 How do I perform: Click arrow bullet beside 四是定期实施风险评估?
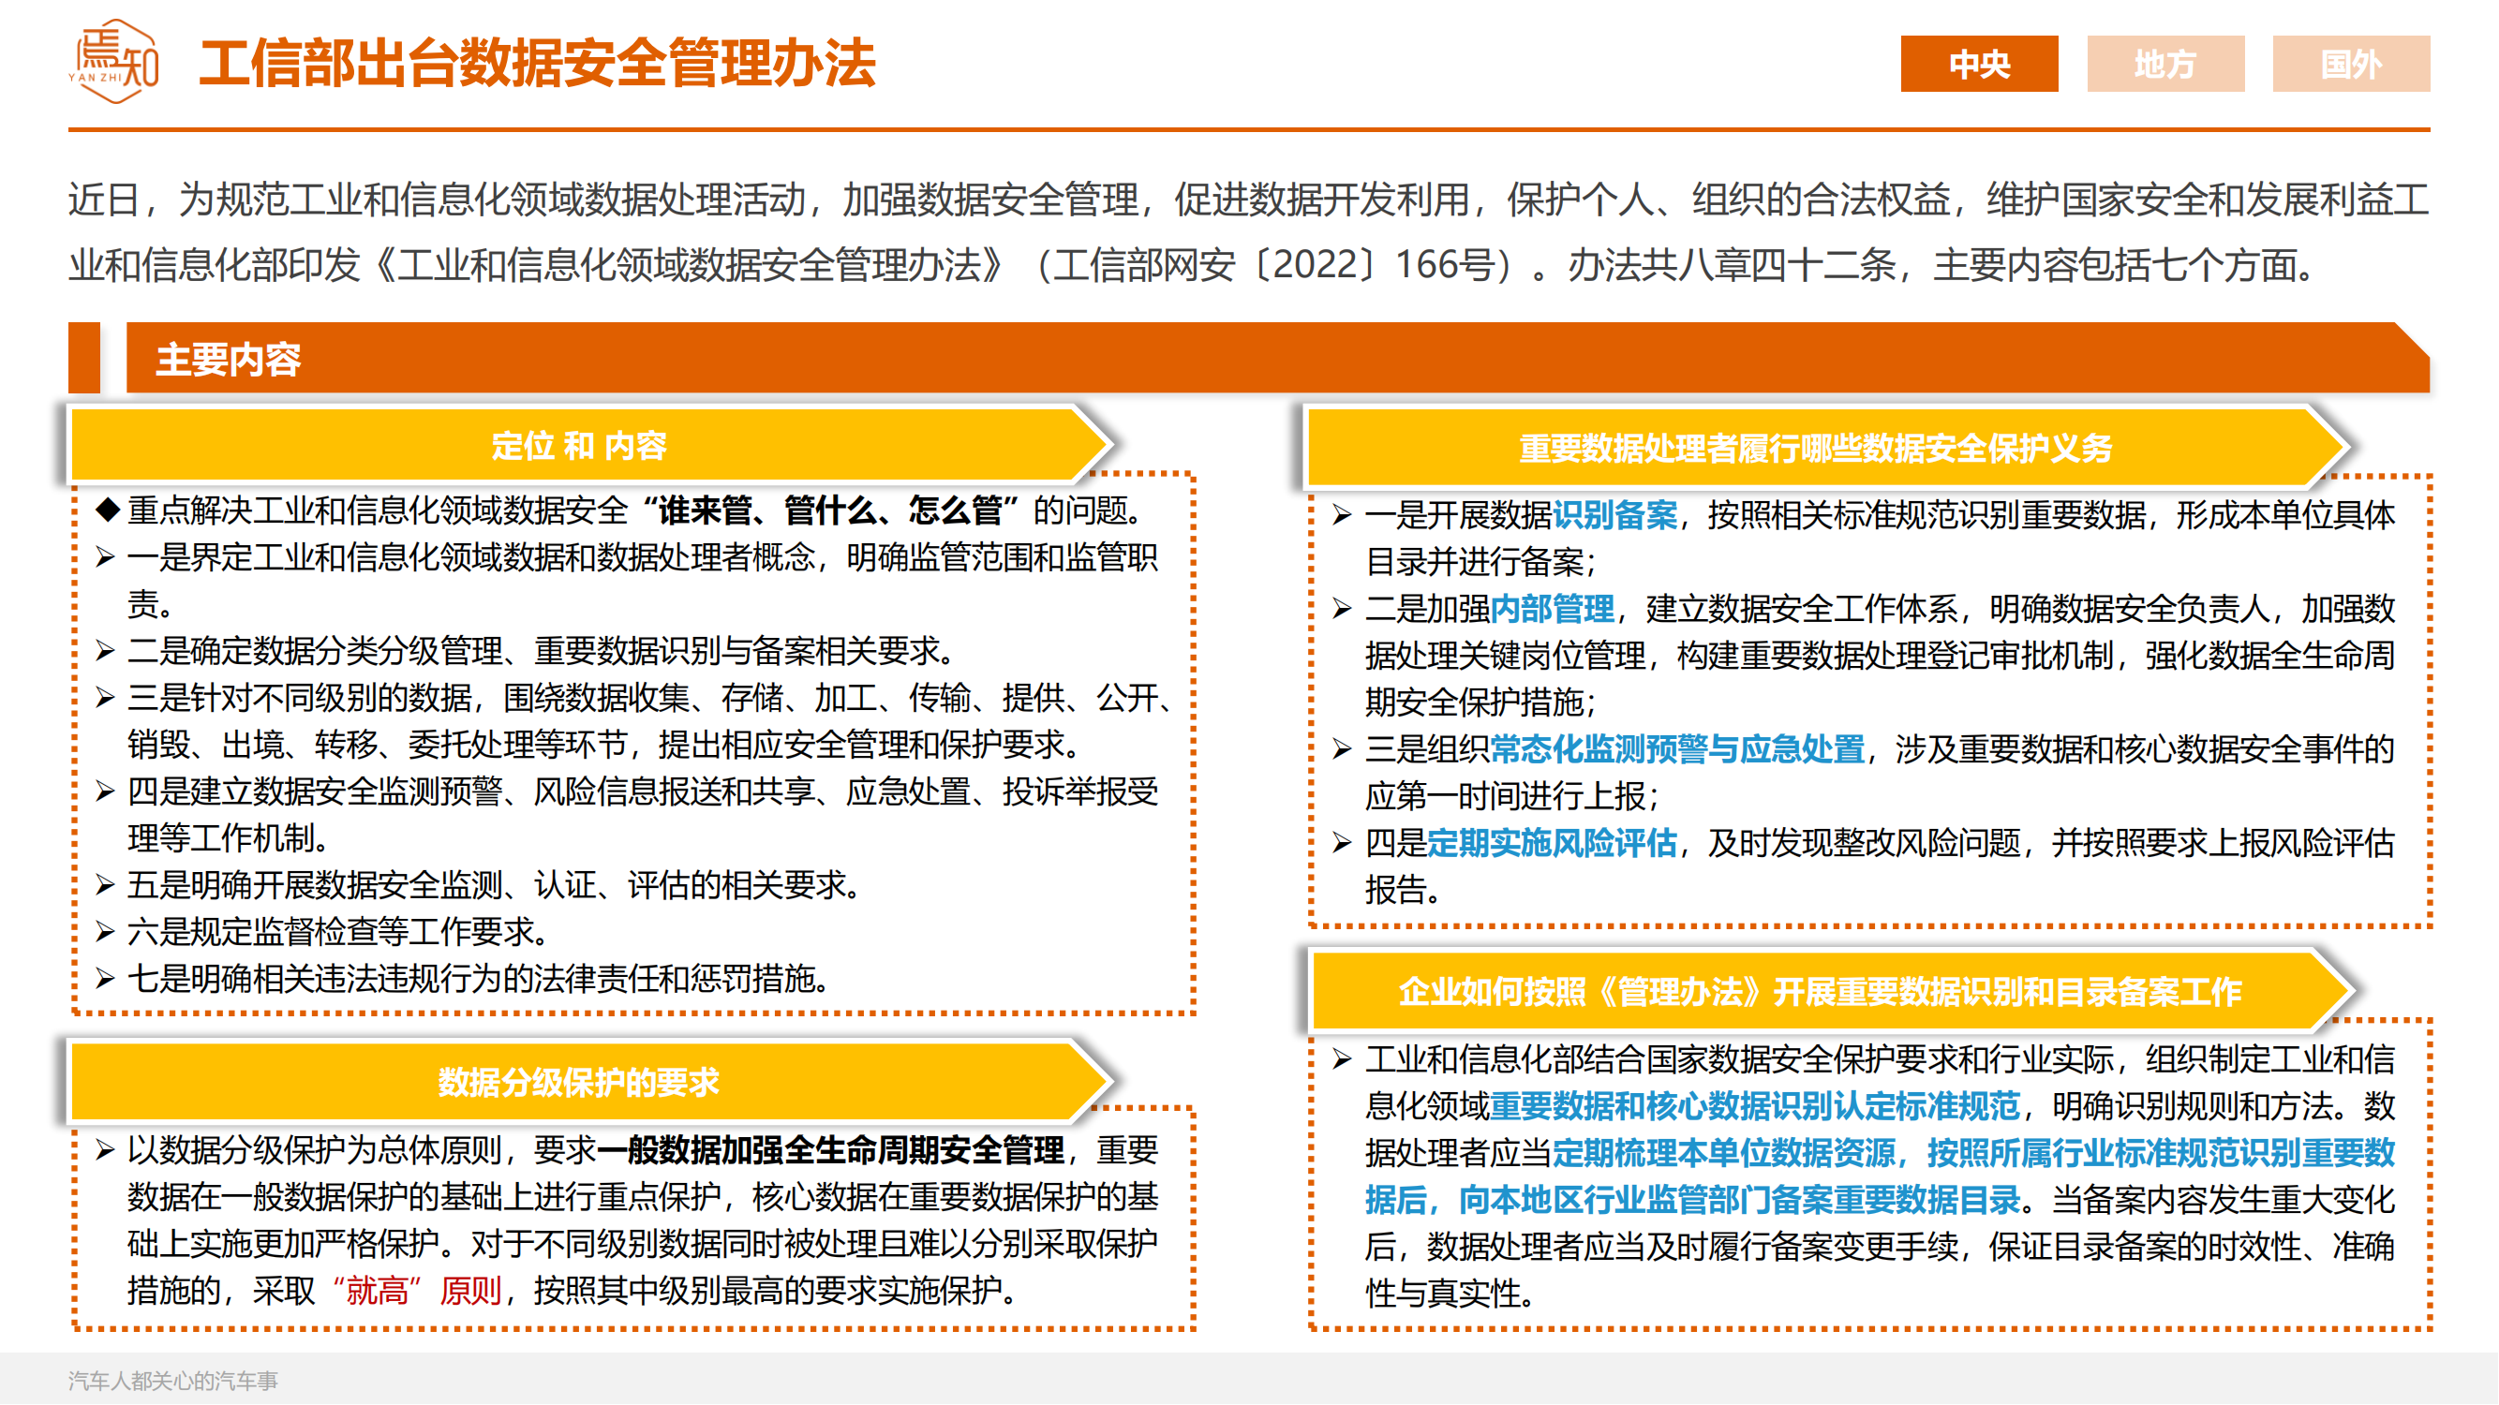click(x=1343, y=844)
